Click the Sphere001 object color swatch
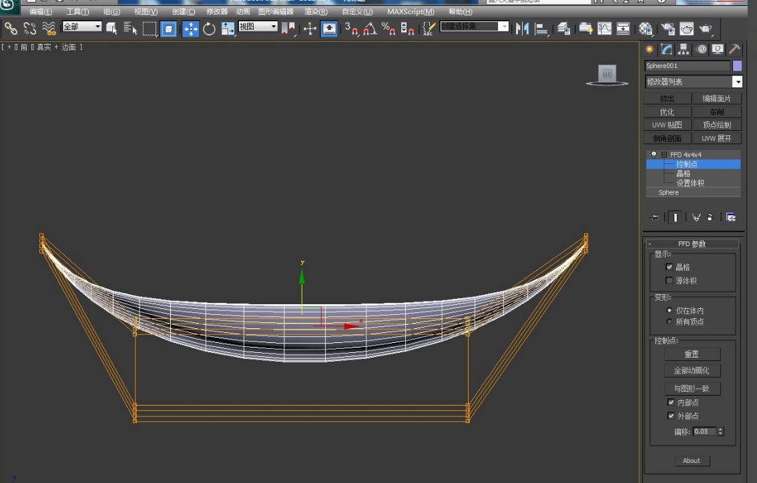Screen dimensions: 757x483 tap(736, 65)
